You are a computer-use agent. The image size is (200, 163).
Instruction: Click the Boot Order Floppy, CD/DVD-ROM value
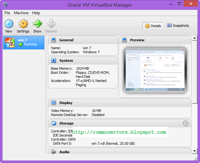93,75
